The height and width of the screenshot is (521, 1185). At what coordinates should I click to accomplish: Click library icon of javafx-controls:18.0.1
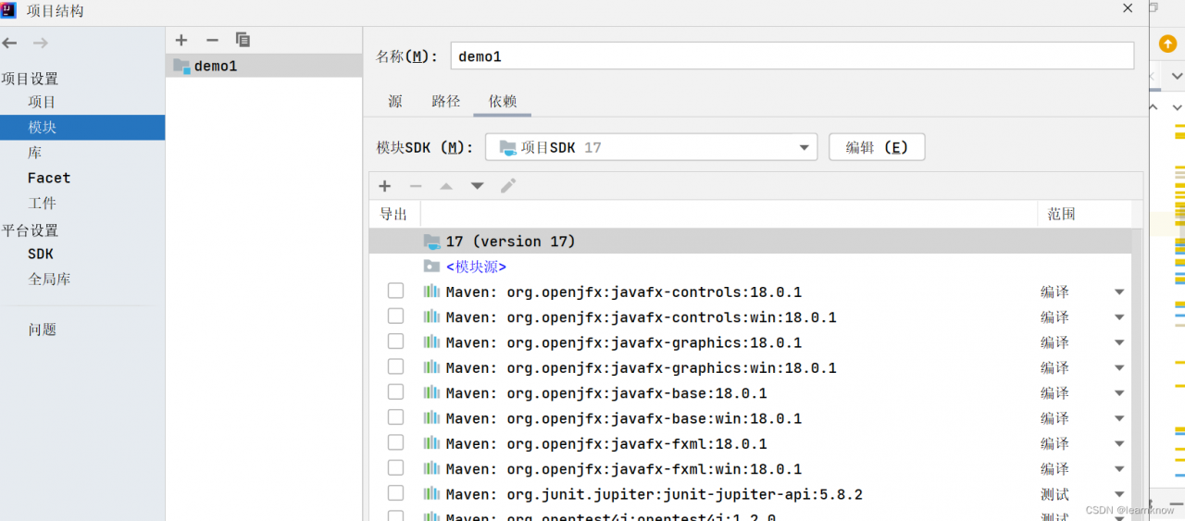[x=431, y=292]
